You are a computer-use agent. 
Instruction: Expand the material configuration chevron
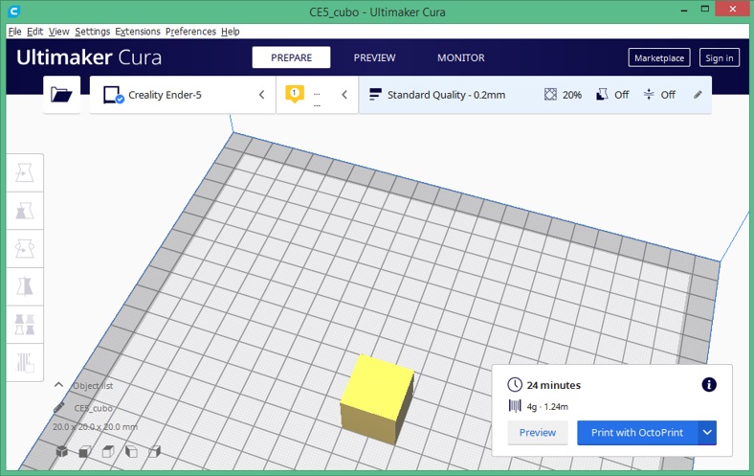click(x=344, y=95)
